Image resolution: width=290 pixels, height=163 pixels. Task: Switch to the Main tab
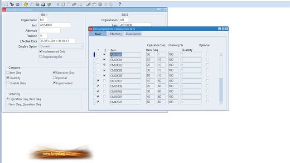[x=98, y=34]
